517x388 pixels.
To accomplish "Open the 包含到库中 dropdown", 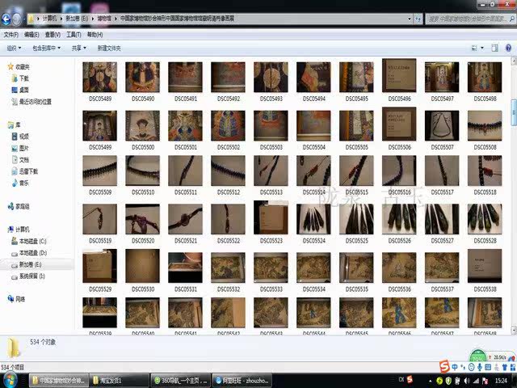I will (46, 48).
